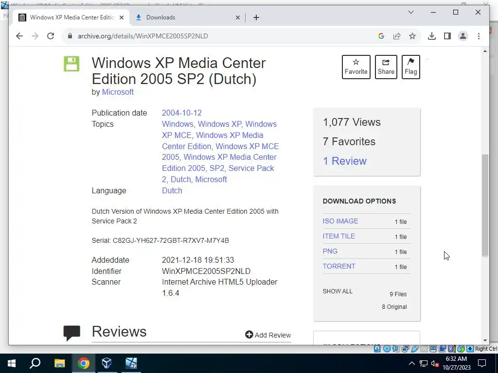The width and height of the screenshot is (498, 373).
Task: Close the Downloads tab
Action: click(x=237, y=18)
